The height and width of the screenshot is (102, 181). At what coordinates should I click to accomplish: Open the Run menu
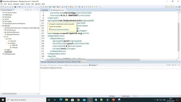tap(33, 4)
